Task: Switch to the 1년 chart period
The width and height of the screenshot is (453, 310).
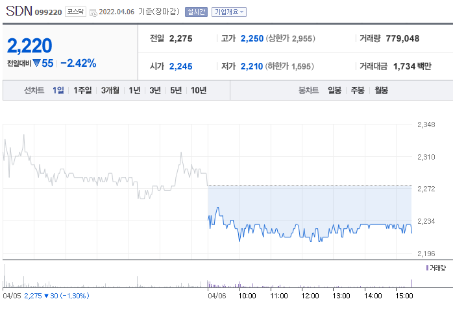Action: point(134,90)
